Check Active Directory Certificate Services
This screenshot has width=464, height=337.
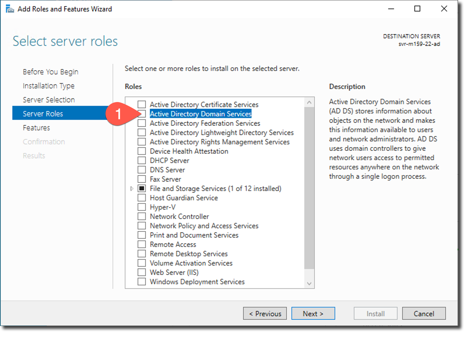(x=142, y=104)
